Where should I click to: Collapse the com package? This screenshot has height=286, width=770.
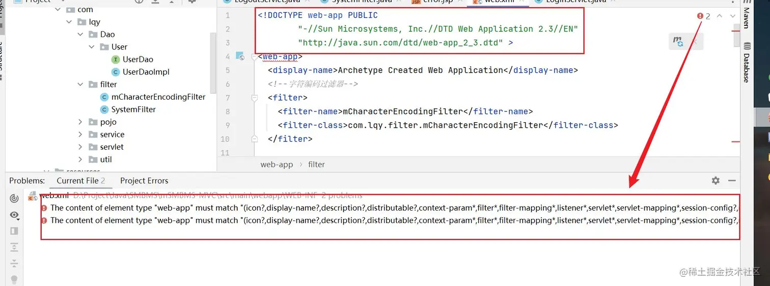point(58,10)
